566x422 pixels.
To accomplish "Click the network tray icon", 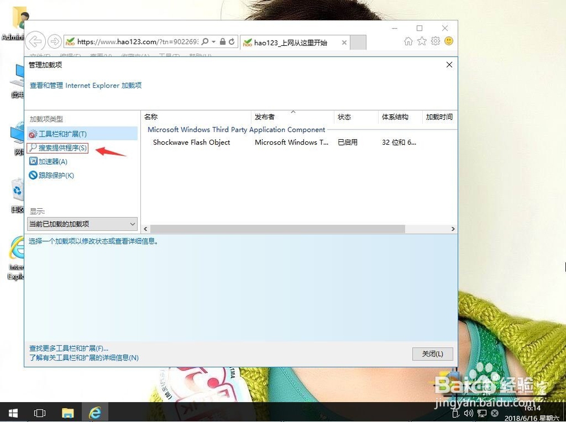I will click(x=482, y=414).
